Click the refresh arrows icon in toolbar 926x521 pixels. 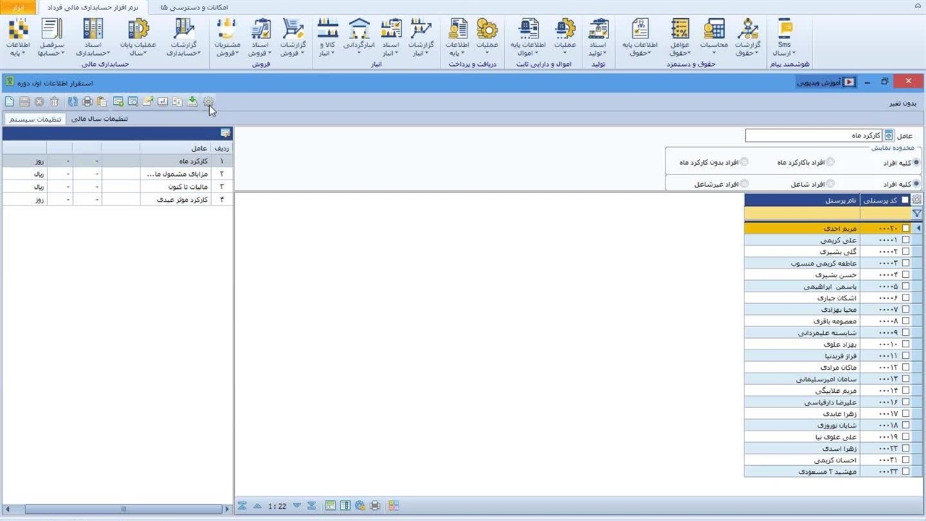[73, 102]
